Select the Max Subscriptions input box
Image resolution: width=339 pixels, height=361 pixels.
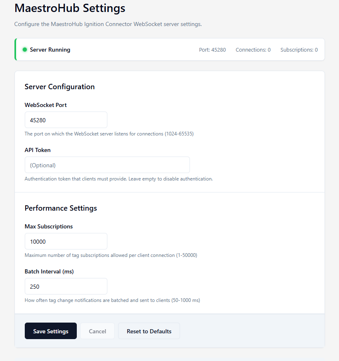66,241
